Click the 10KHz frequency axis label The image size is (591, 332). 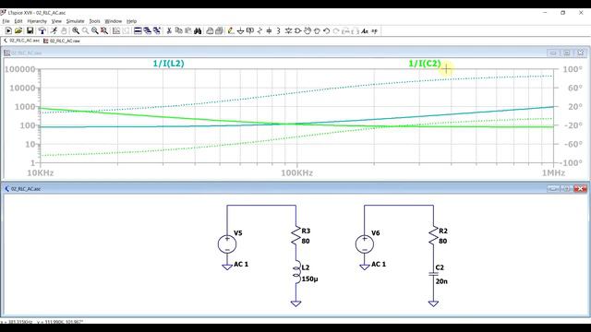coord(41,172)
